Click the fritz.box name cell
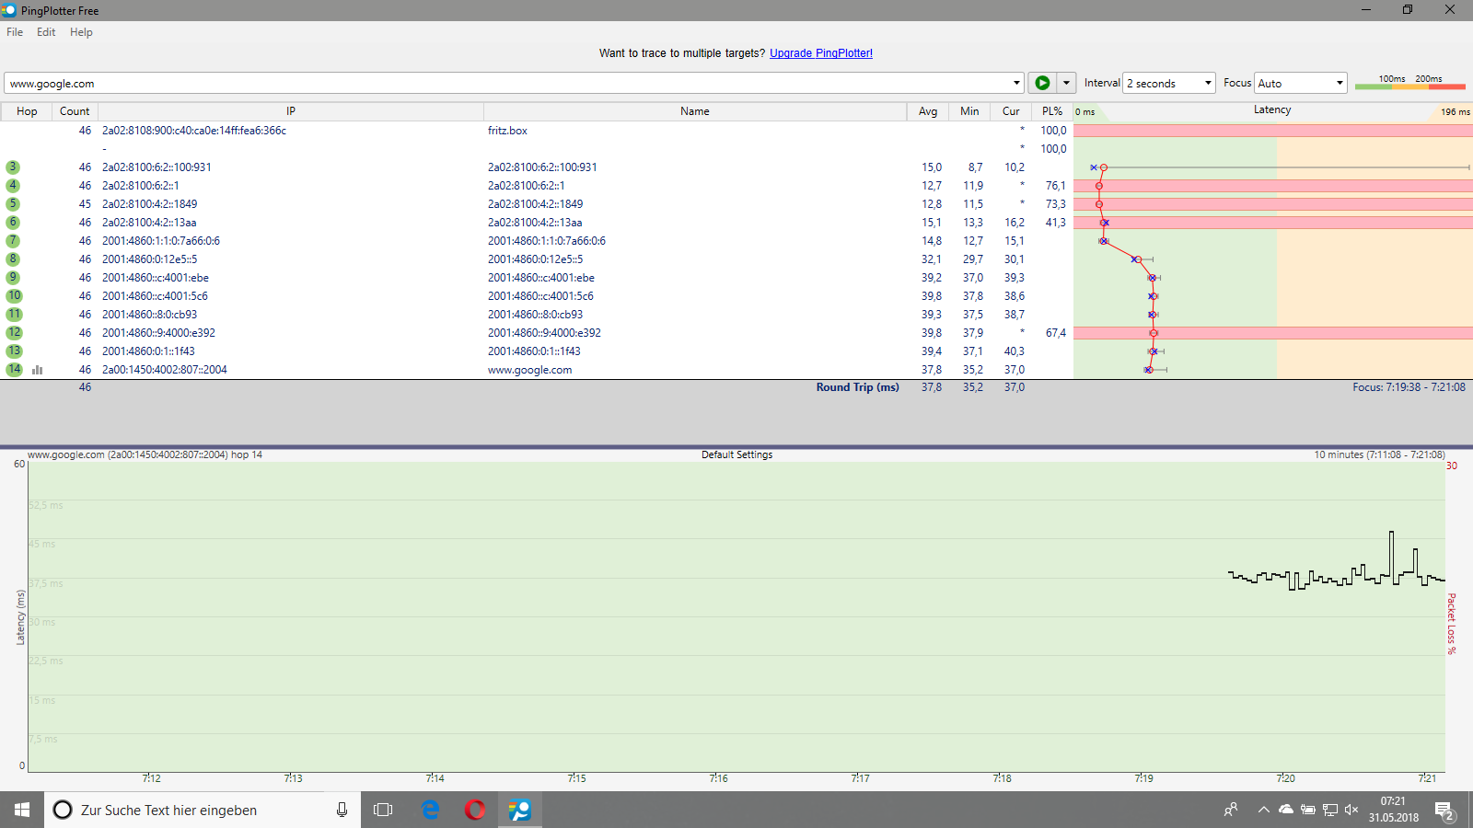Viewport: 1473px width, 828px height. [507, 131]
